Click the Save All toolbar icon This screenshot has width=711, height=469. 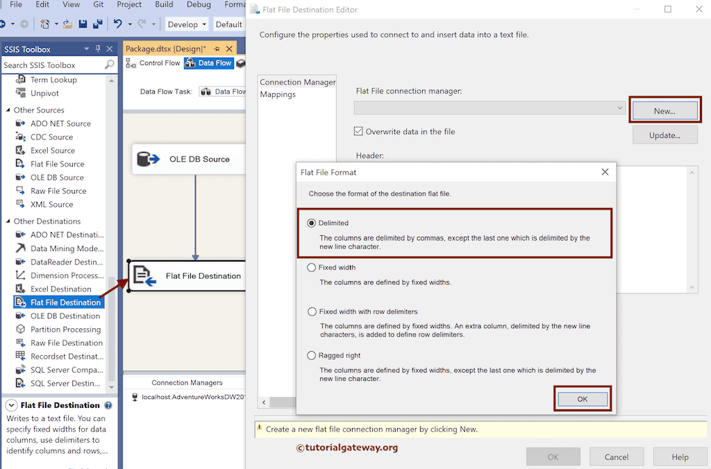coord(97,23)
